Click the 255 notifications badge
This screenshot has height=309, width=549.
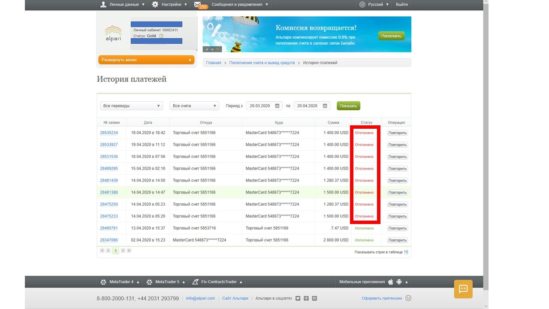point(203,7)
